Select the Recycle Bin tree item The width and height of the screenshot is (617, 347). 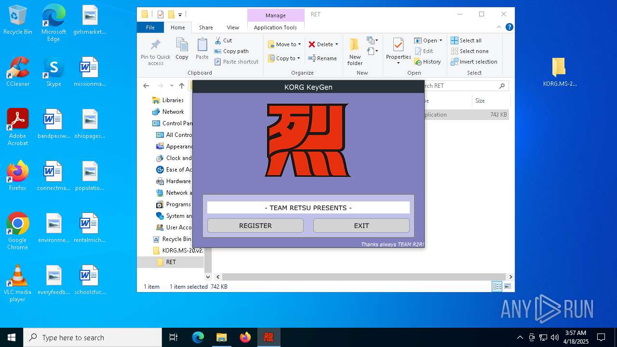point(176,239)
